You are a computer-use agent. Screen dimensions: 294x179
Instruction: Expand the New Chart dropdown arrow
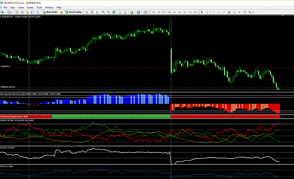(x=5, y=12)
